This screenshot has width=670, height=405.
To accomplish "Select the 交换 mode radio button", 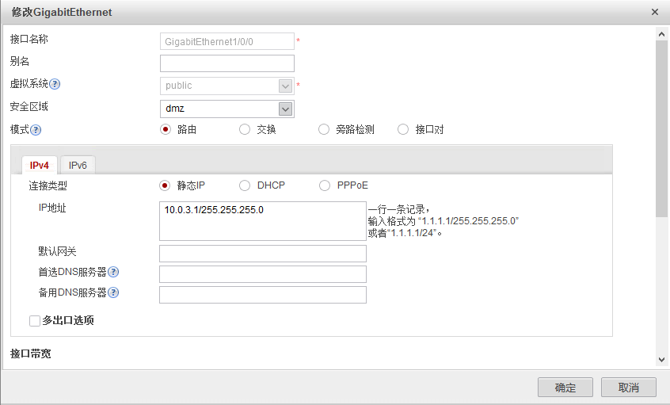I will tap(245, 130).
